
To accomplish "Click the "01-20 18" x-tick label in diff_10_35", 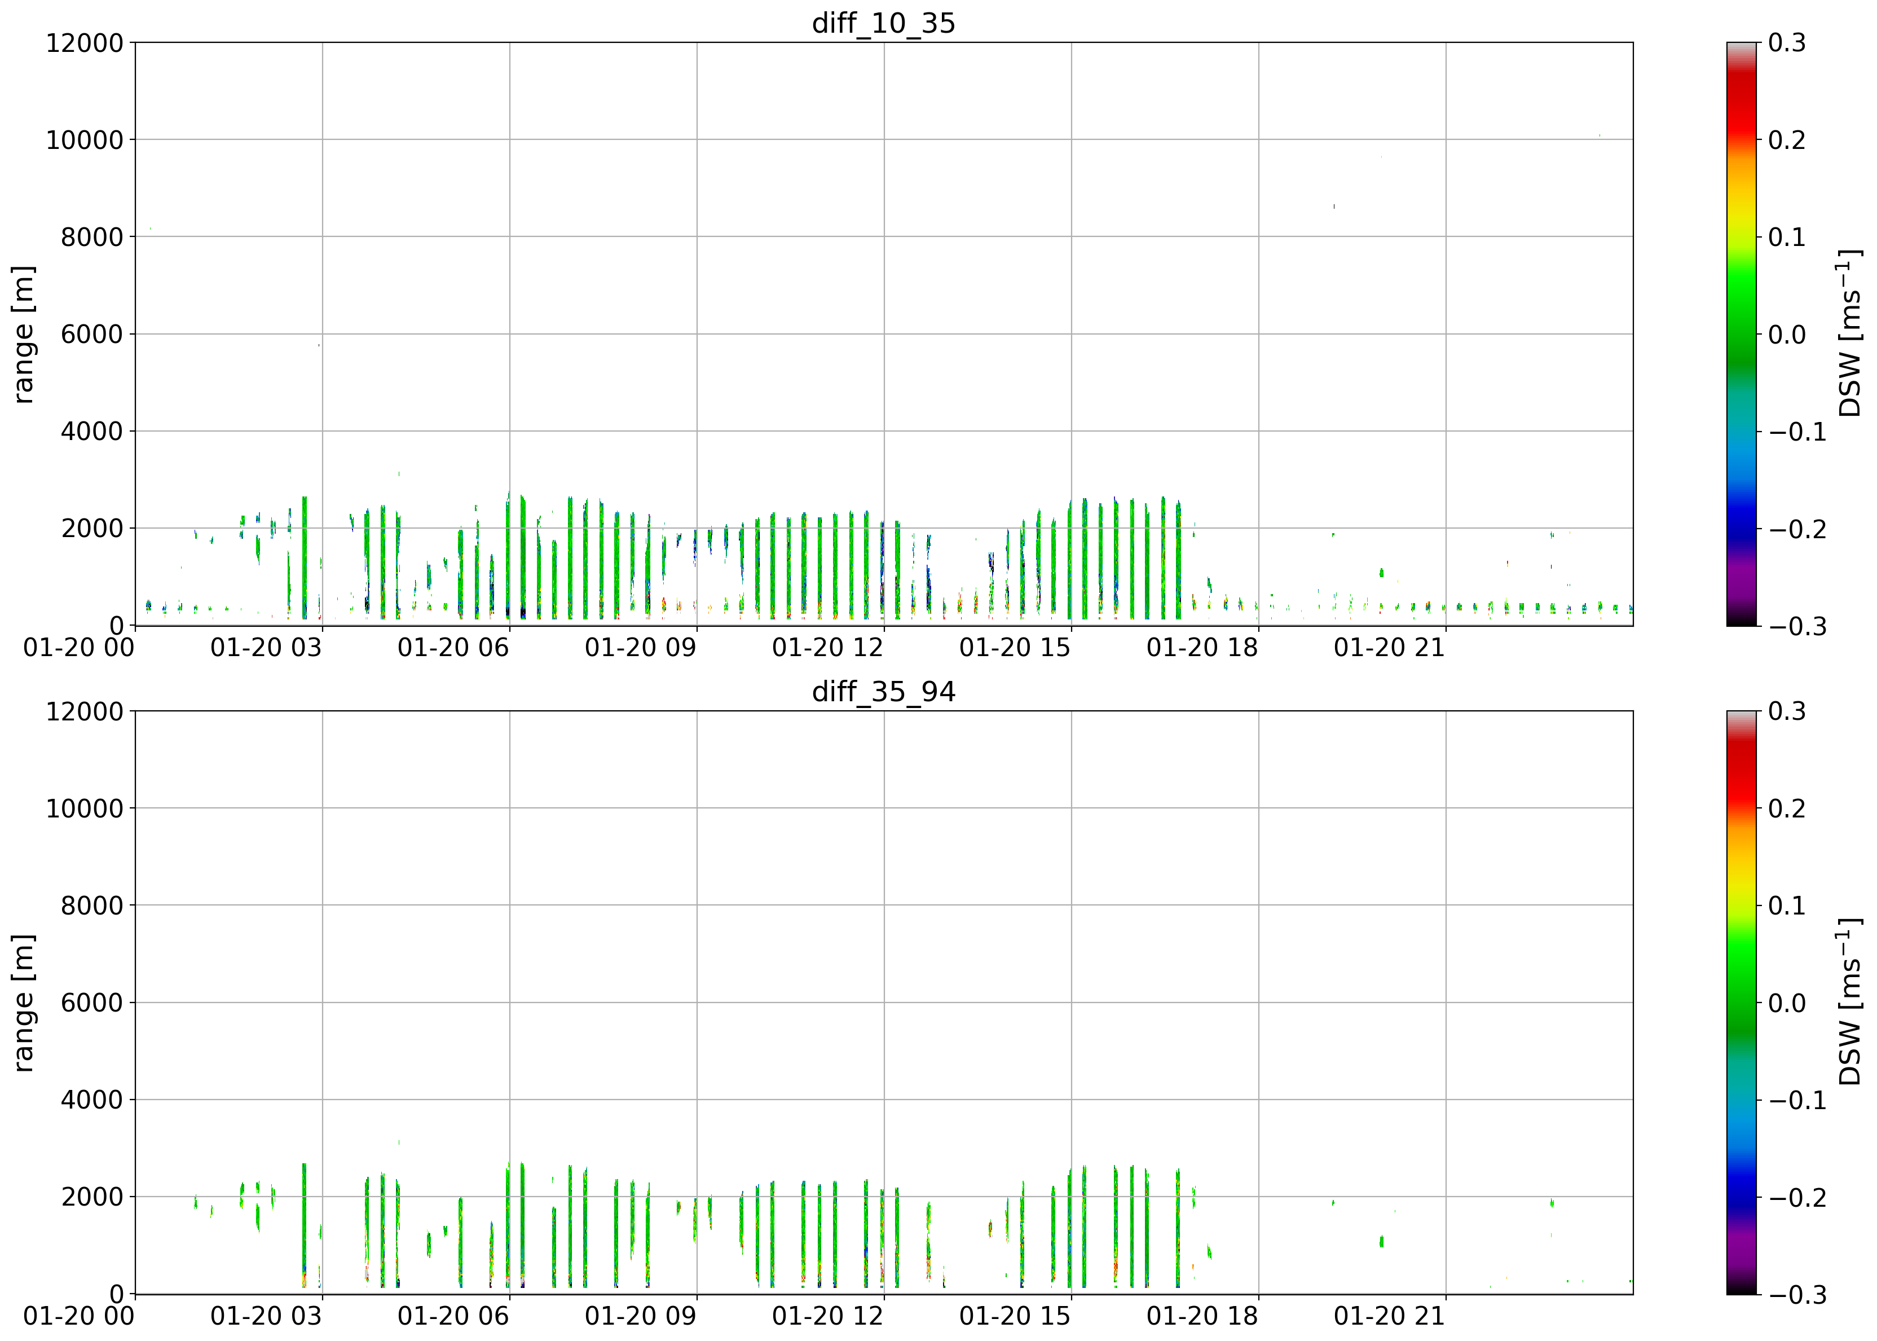I will point(1202,648).
